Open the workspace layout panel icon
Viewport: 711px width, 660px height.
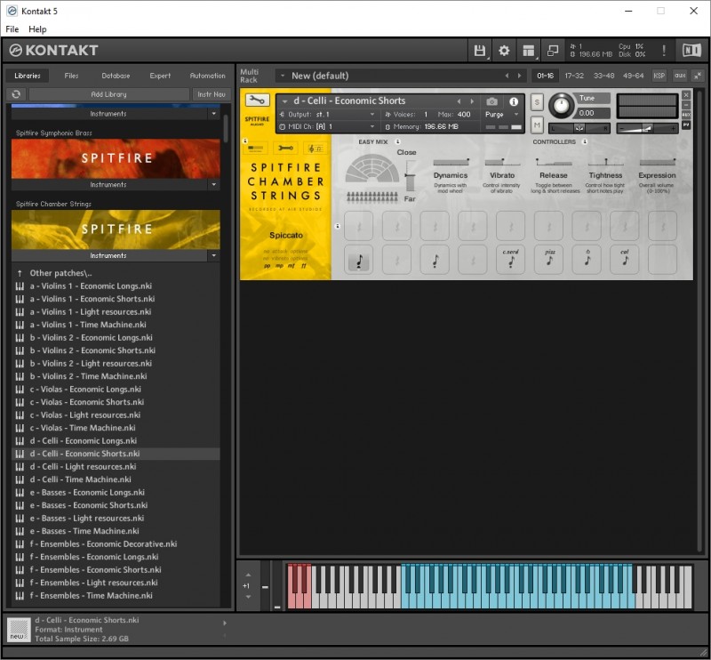coord(528,51)
